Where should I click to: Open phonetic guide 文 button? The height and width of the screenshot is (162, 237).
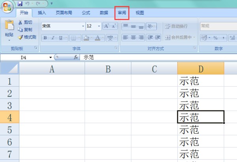pyautogui.click(x=110, y=38)
